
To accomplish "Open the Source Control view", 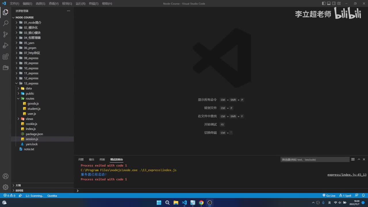I will coord(5,34).
